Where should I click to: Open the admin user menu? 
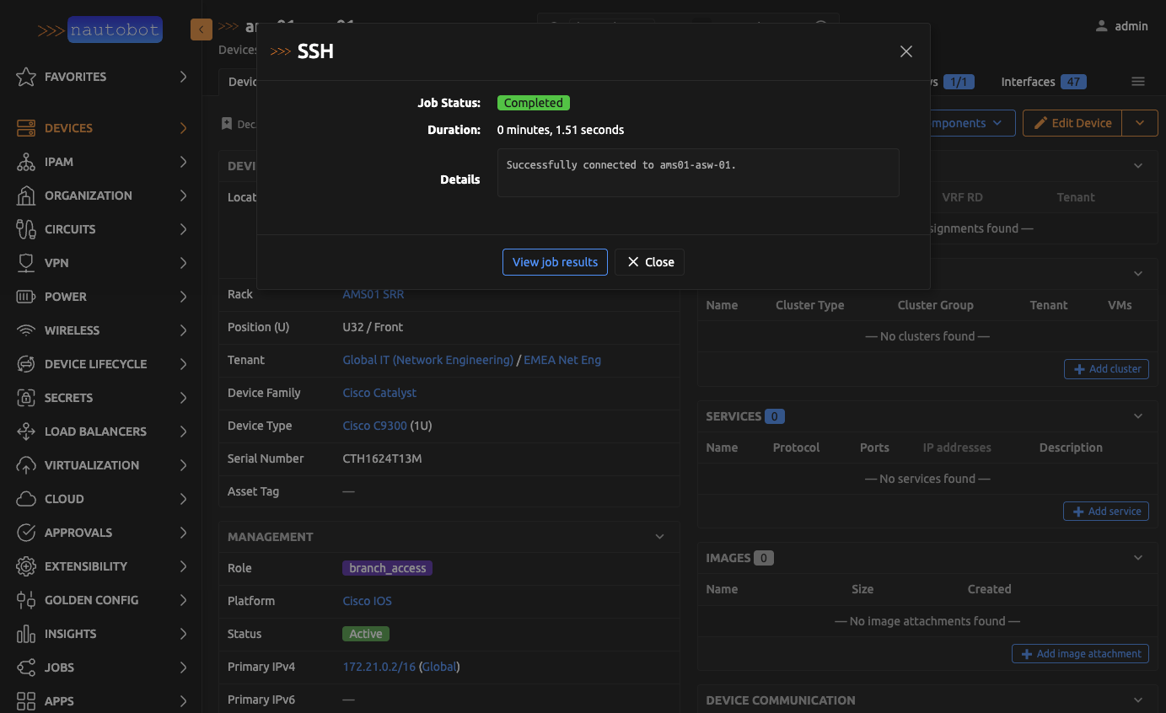pos(1121,26)
